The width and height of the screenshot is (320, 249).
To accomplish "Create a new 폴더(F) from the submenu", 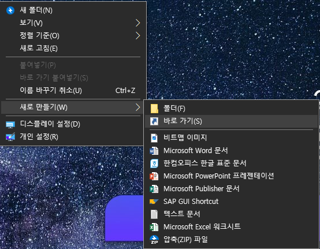I will pyautogui.click(x=232, y=109).
